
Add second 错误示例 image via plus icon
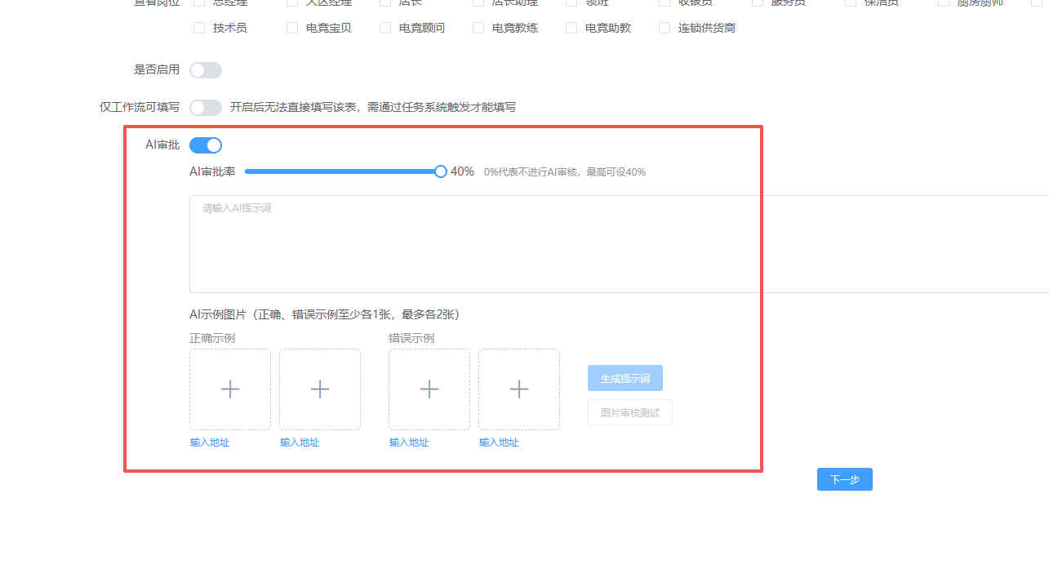519,389
